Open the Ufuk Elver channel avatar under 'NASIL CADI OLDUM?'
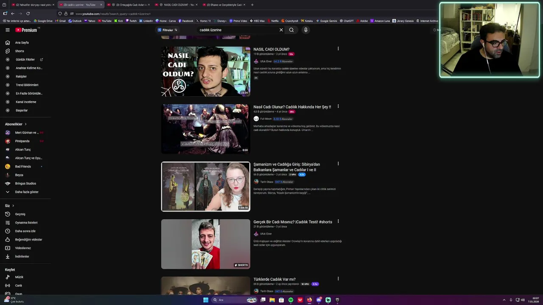This screenshot has height=305, width=543. click(x=256, y=61)
